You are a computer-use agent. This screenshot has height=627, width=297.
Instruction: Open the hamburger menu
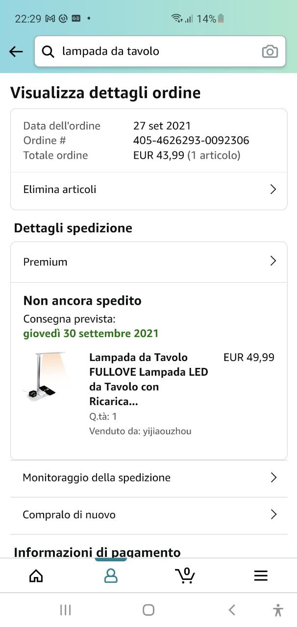[261, 576]
